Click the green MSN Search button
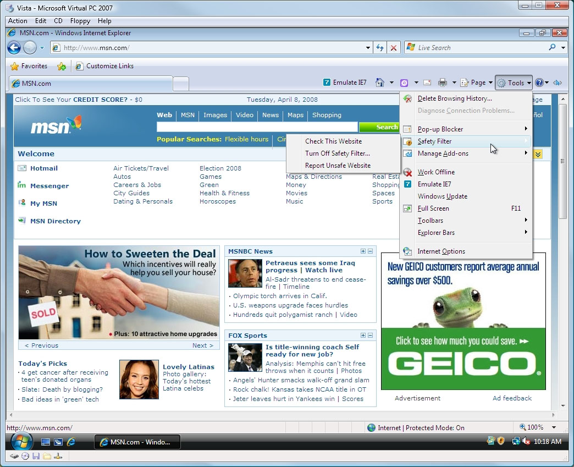Screen dimensions: 574x467 [387, 127]
